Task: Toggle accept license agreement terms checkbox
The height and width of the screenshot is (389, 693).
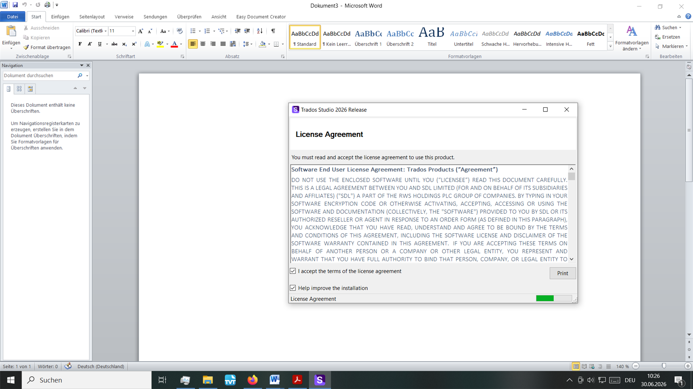Action: click(293, 271)
